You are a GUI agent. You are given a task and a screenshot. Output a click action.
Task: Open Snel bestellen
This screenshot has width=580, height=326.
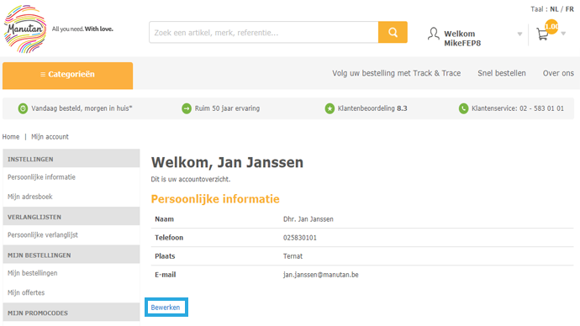coord(502,73)
